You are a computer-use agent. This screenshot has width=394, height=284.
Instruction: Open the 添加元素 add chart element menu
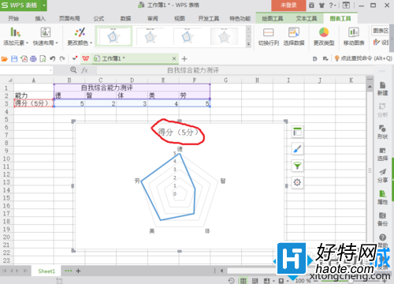(15, 36)
